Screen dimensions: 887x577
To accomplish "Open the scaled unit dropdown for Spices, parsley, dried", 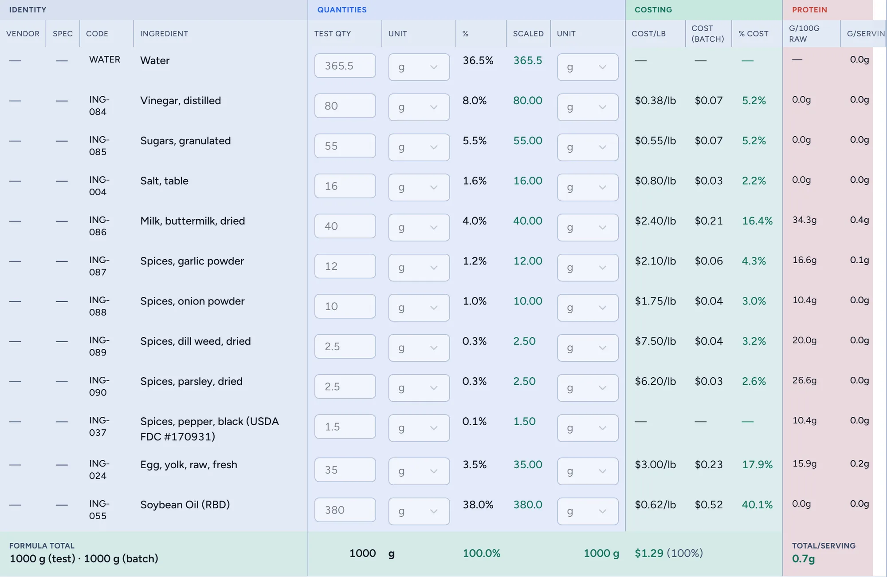I will tap(588, 388).
